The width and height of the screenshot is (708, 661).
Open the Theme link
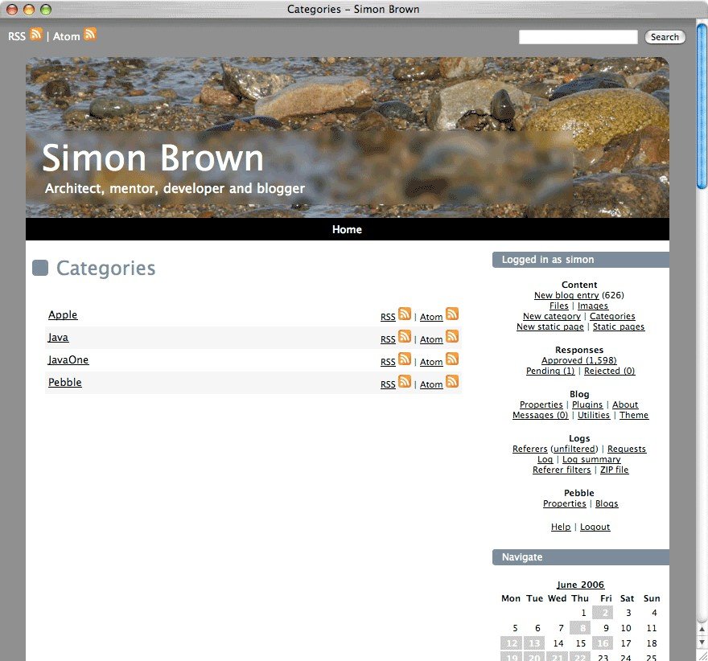[633, 415]
